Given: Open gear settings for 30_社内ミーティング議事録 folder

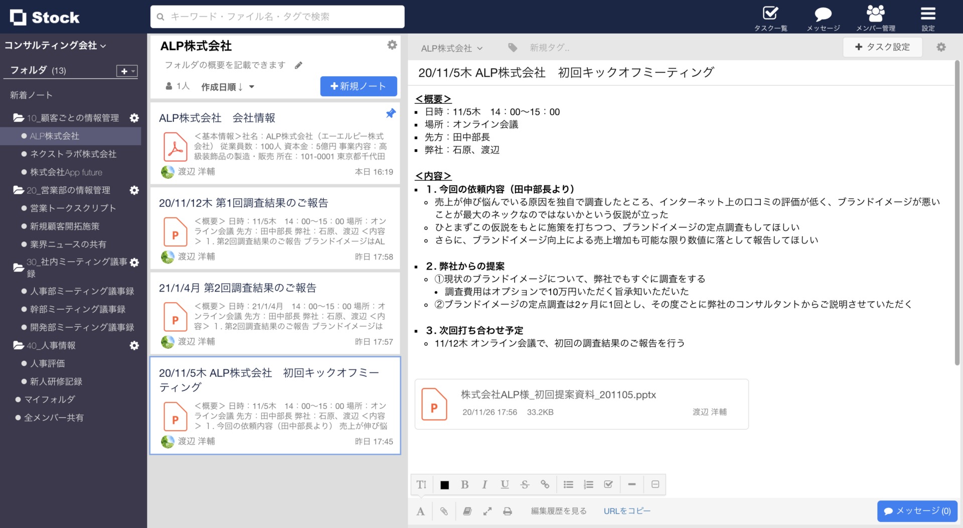Looking at the screenshot, I should point(134,262).
